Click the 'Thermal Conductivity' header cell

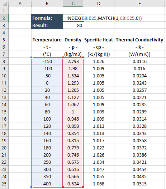click(x=139, y=40)
